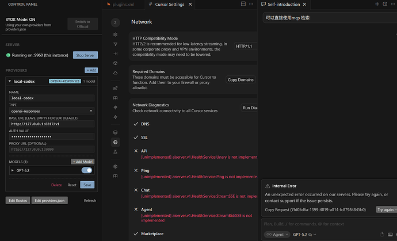Click the split editor layout icon
The height and width of the screenshot is (241, 397).
(243, 4)
